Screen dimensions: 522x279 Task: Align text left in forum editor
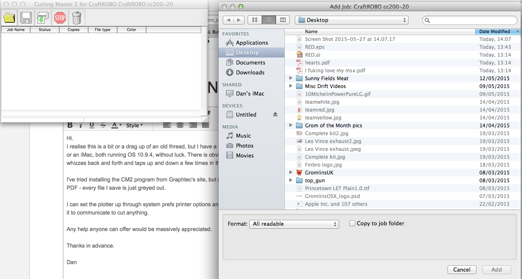click(x=167, y=125)
